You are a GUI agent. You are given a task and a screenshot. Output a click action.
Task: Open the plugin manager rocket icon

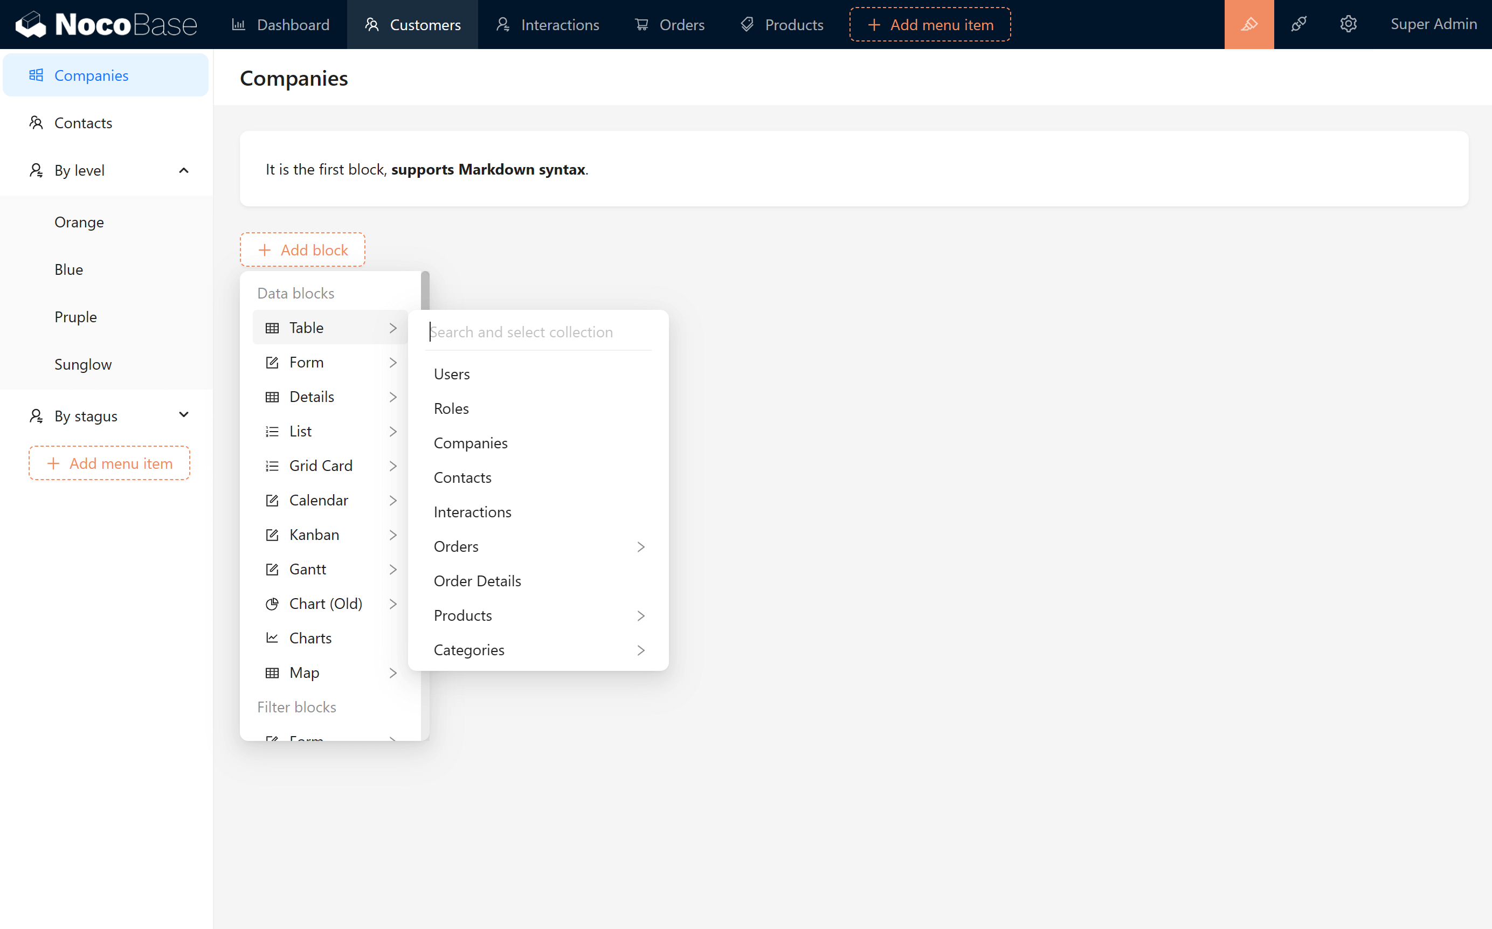coord(1298,25)
